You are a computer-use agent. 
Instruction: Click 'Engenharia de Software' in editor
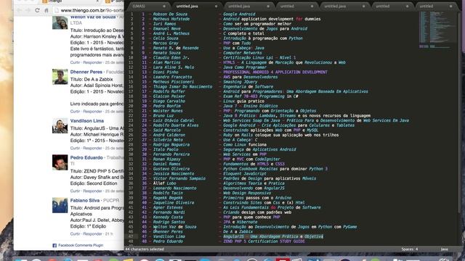[x=248, y=87]
